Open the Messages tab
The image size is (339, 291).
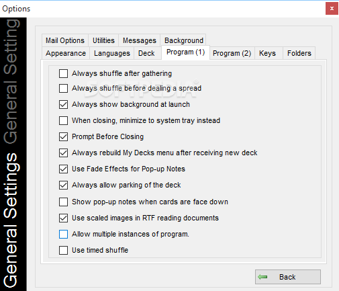140,40
